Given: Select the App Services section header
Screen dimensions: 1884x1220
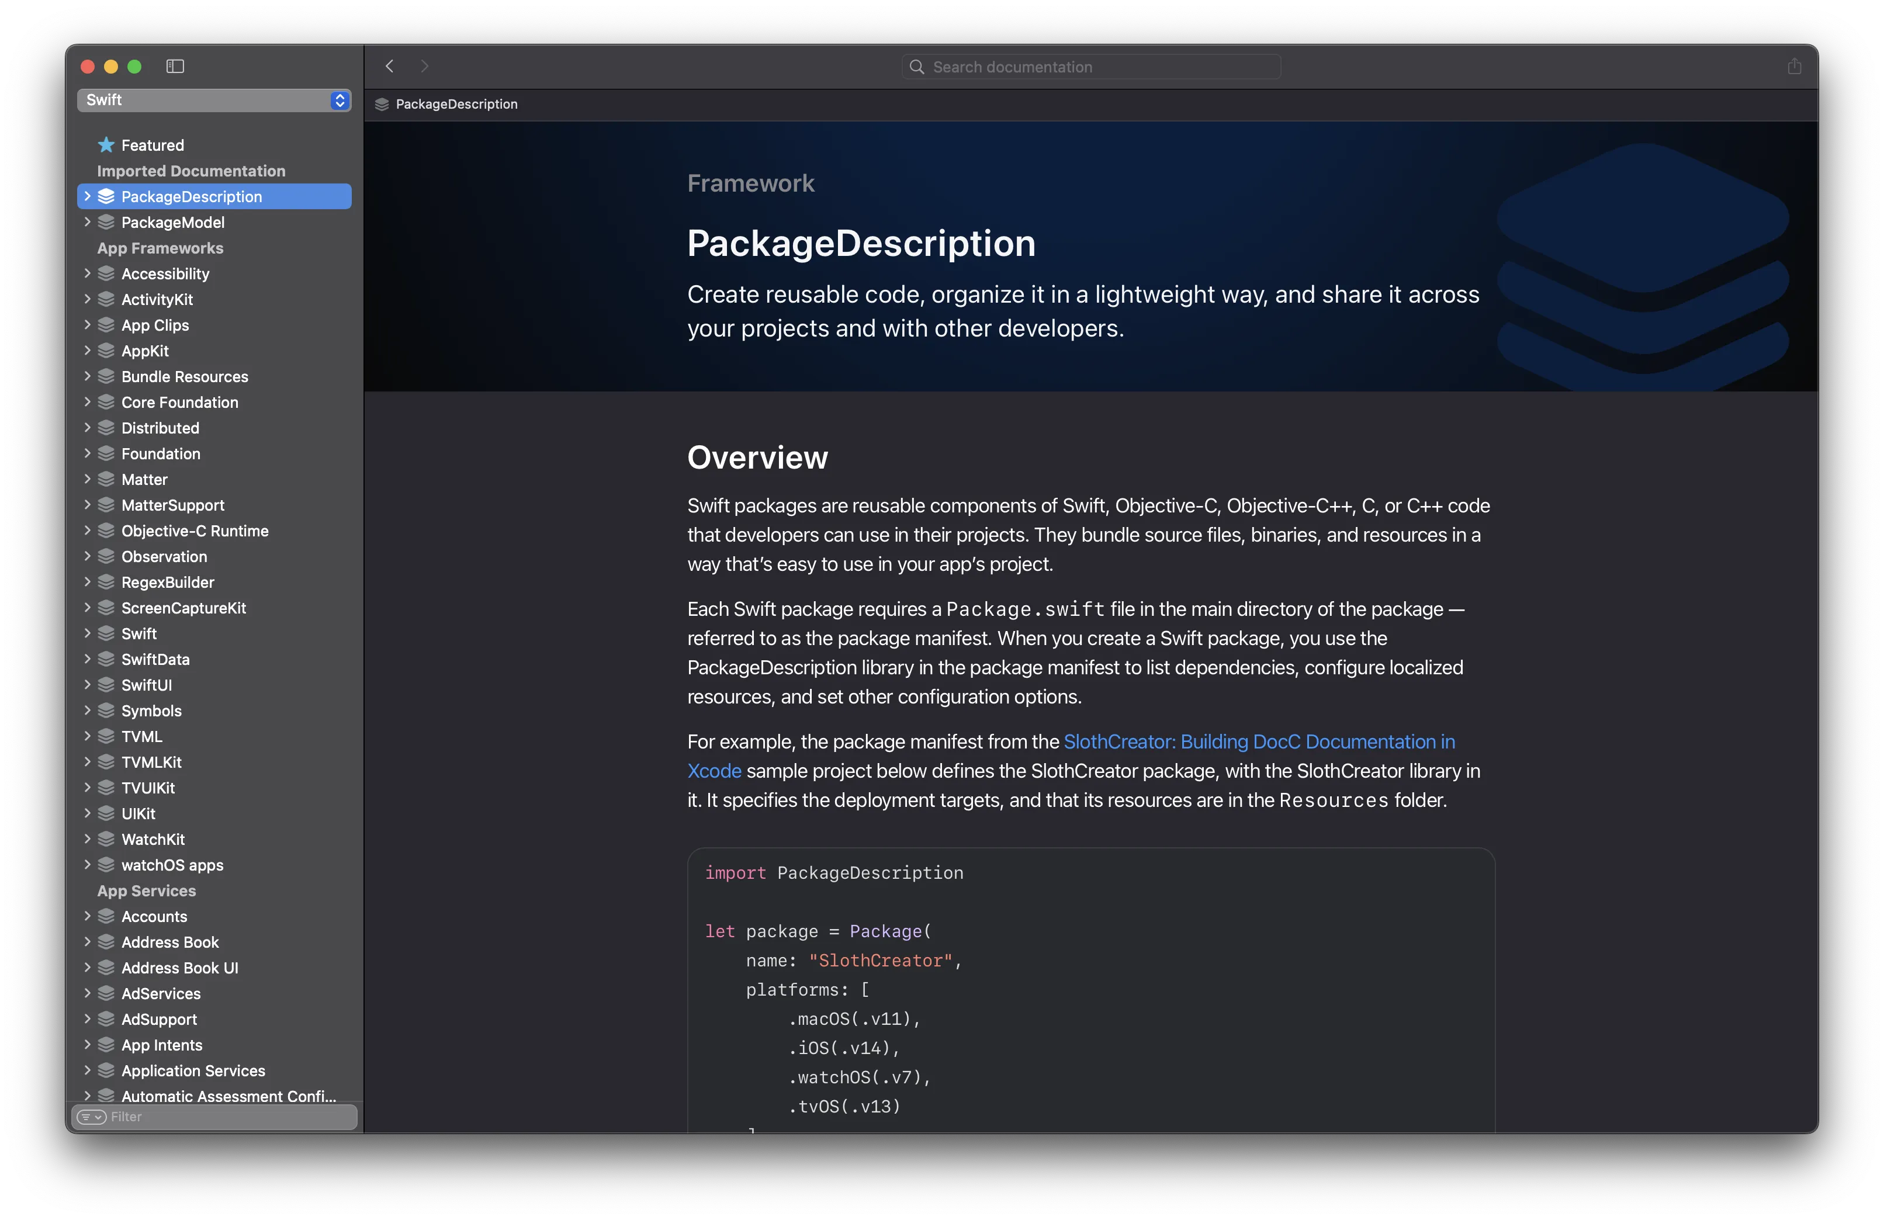Looking at the screenshot, I should point(147,890).
